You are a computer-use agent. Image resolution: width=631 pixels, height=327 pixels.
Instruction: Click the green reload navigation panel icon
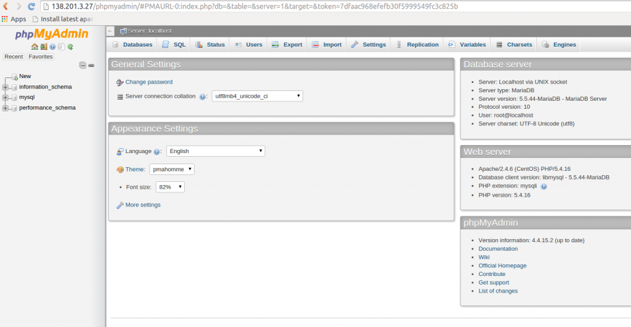pyautogui.click(x=70, y=47)
